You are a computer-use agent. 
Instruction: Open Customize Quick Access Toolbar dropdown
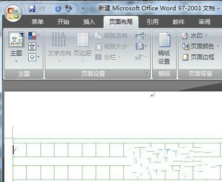tap(83, 9)
